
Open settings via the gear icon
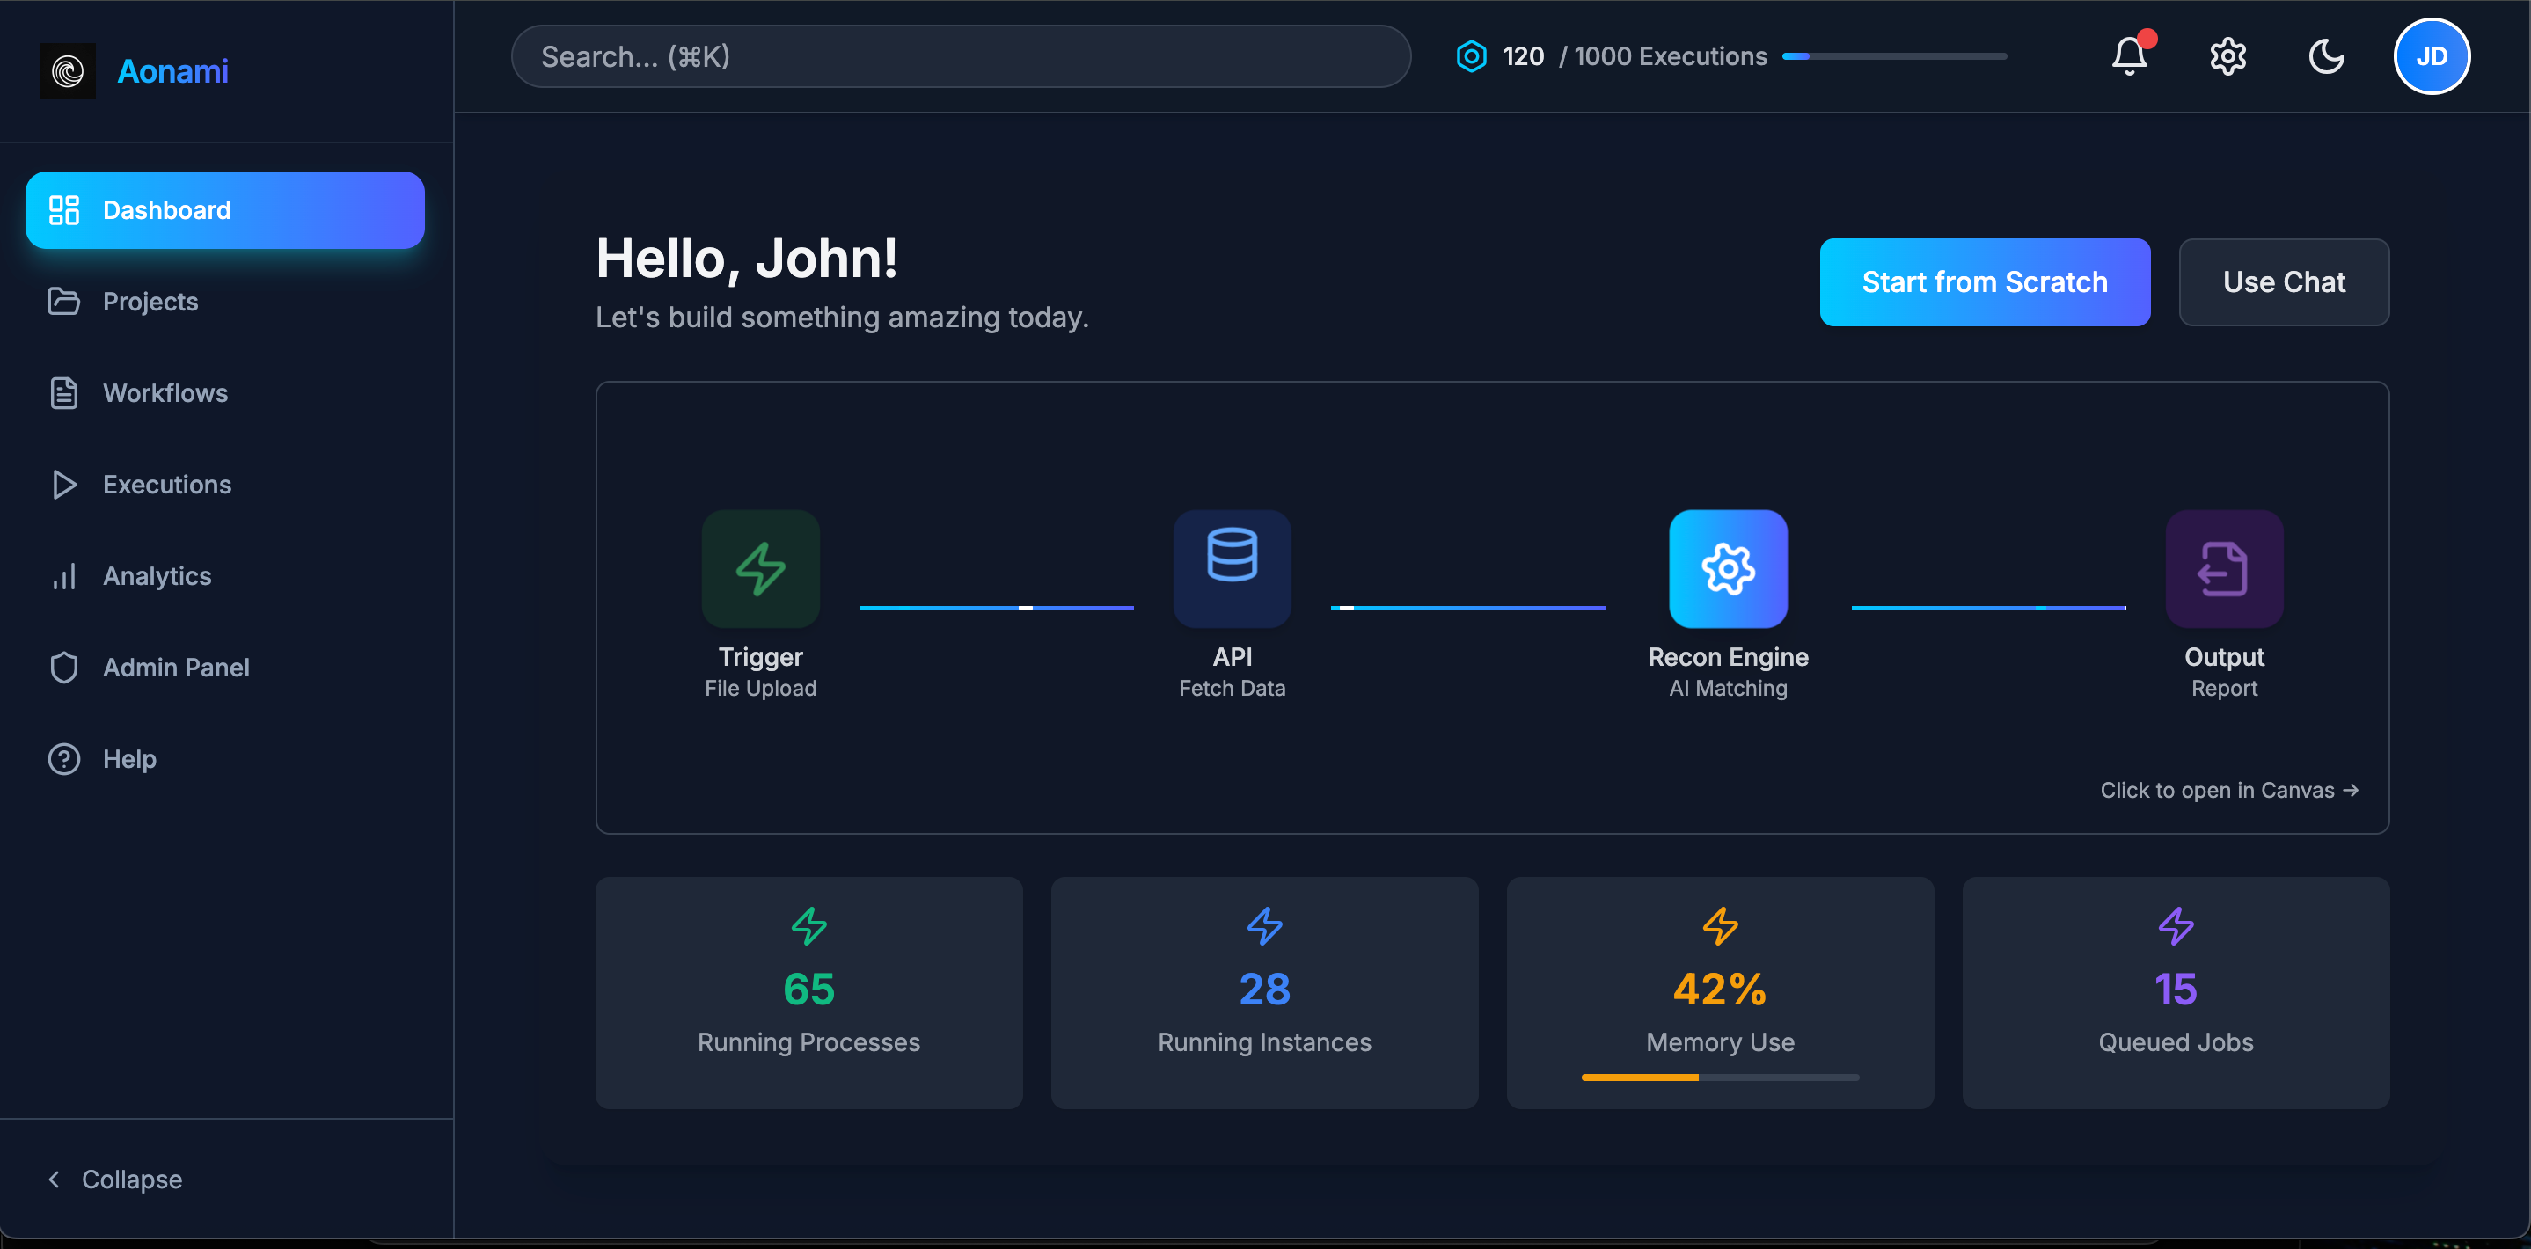[x=2227, y=56]
